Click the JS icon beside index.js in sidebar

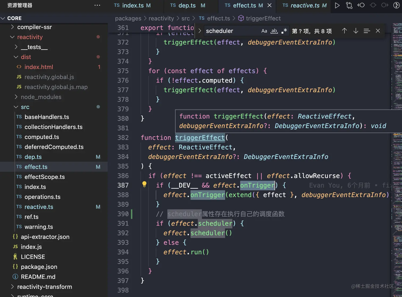[15, 247]
